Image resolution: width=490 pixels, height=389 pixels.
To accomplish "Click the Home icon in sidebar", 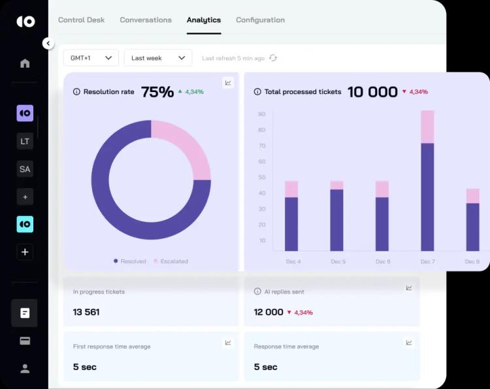I will point(25,63).
